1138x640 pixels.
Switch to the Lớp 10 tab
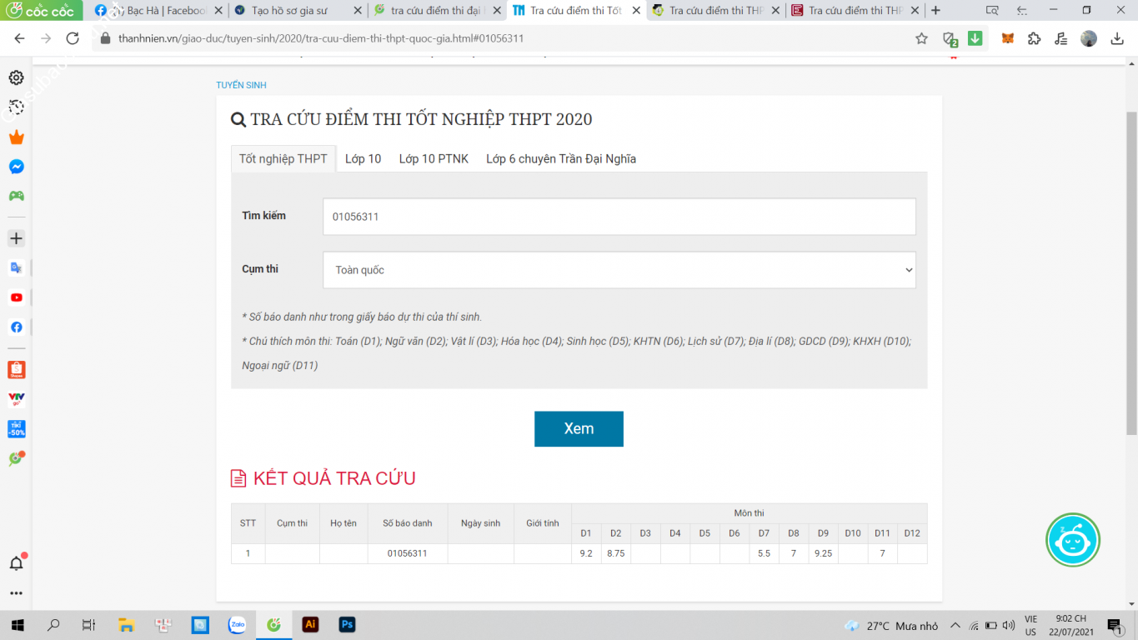pos(363,158)
